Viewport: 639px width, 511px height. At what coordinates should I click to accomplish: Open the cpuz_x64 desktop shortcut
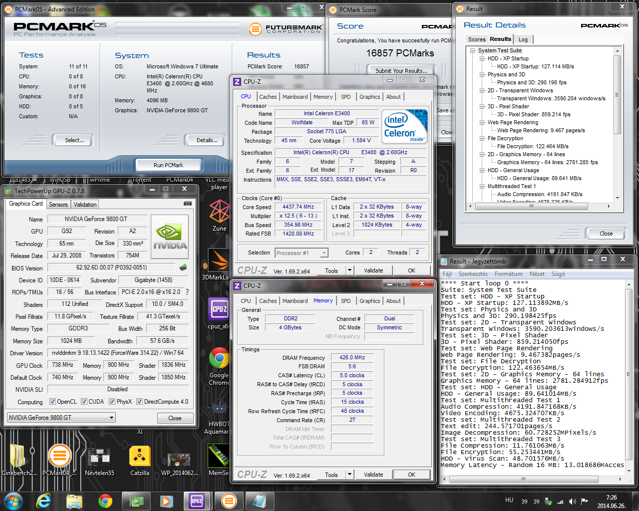click(219, 313)
